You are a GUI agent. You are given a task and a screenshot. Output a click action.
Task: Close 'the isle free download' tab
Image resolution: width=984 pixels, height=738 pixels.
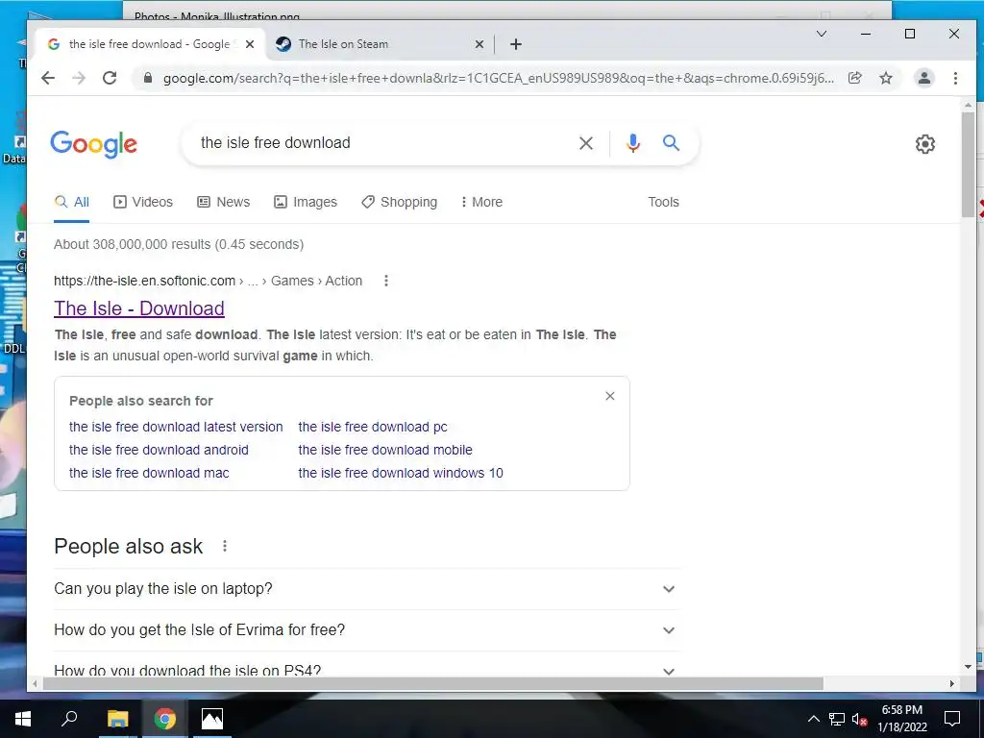(x=250, y=44)
